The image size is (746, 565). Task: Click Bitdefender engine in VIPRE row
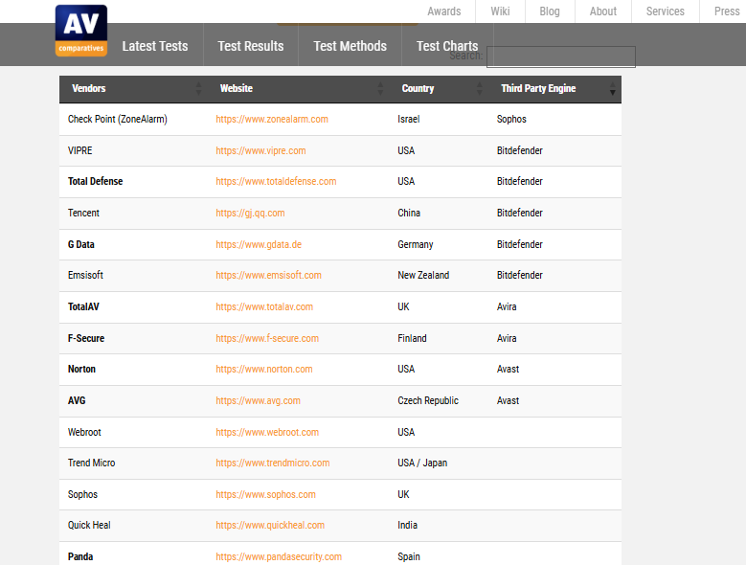pos(520,150)
